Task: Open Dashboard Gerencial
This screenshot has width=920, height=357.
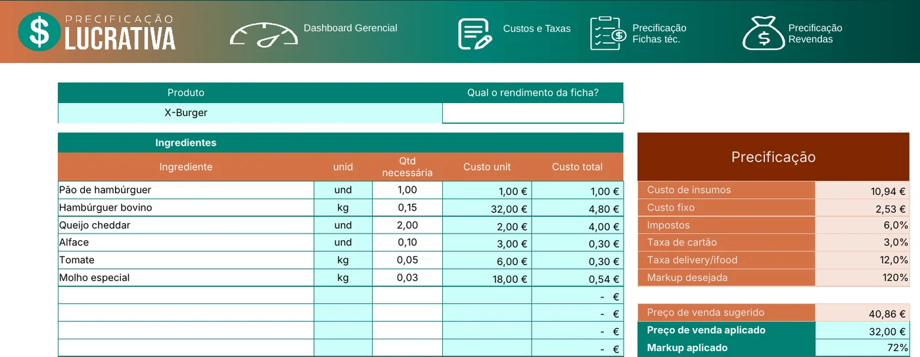Action: click(350, 28)
